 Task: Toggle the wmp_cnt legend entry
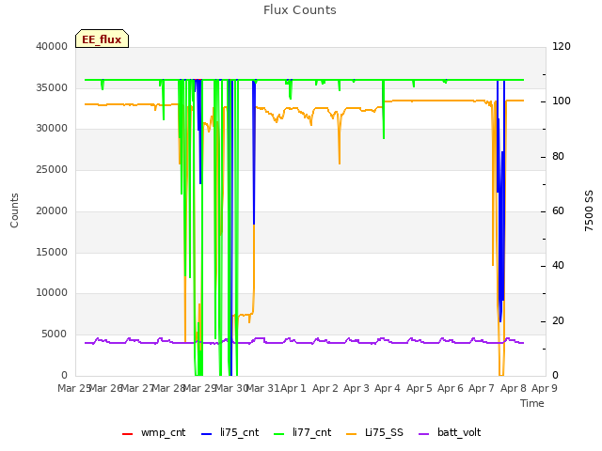(153, 432)
